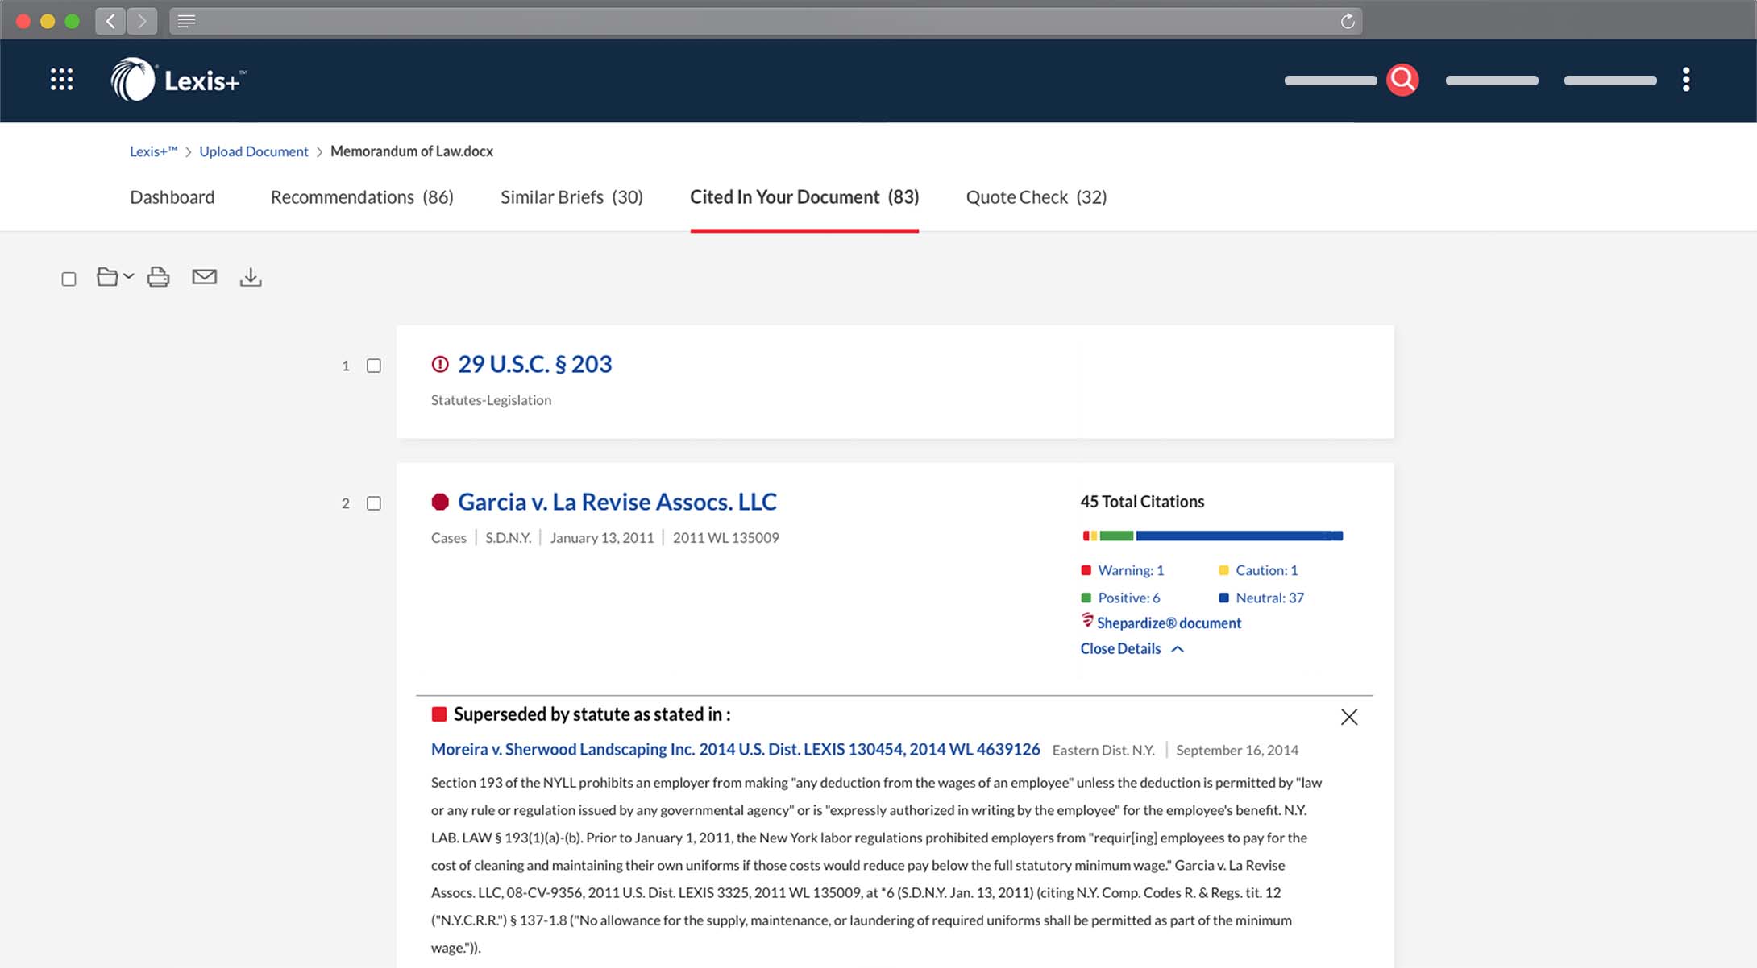Click the blue Neutral legend swatch
This screenshot has width=1757, height=968.
click(x=1223, y=598)
